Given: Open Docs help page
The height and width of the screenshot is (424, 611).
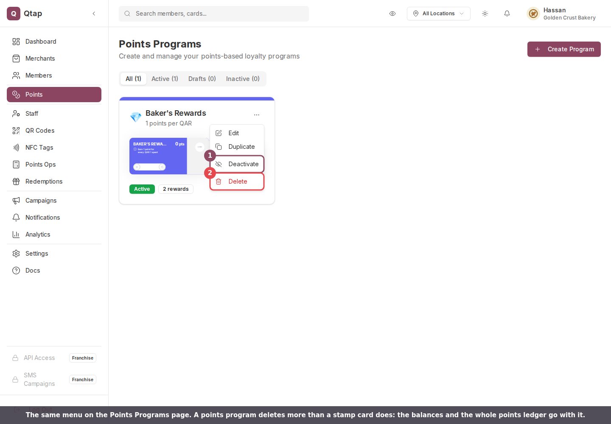Looking at the screenshot, I should (x=54, y=271).
